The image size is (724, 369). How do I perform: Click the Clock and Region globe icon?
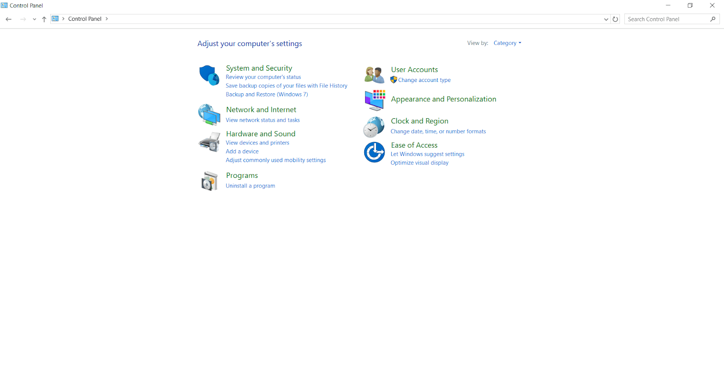pyautogui.click(x=374, y=127)
